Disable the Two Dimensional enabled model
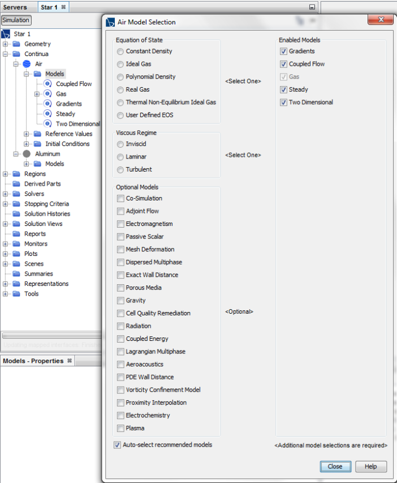The image size is (397, 483). [x=283, y=102]
